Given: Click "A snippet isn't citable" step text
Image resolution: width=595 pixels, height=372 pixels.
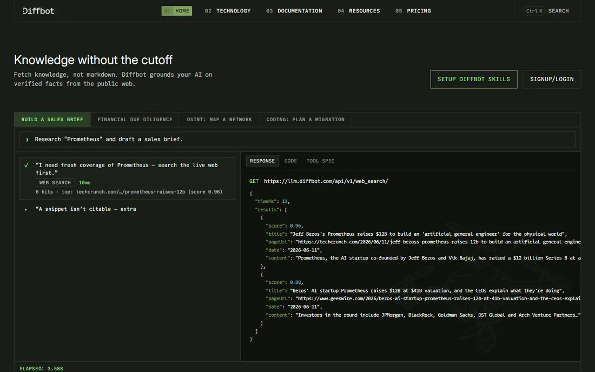Looking at the screenshot, I should click(x=86, y=209).
